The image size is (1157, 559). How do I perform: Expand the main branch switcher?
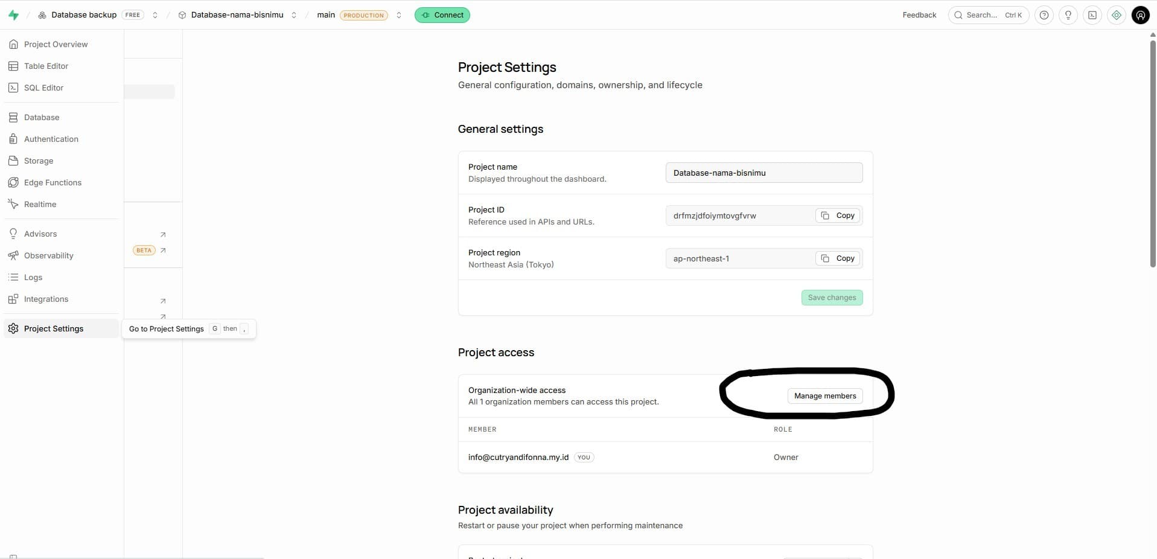point(399,15)
